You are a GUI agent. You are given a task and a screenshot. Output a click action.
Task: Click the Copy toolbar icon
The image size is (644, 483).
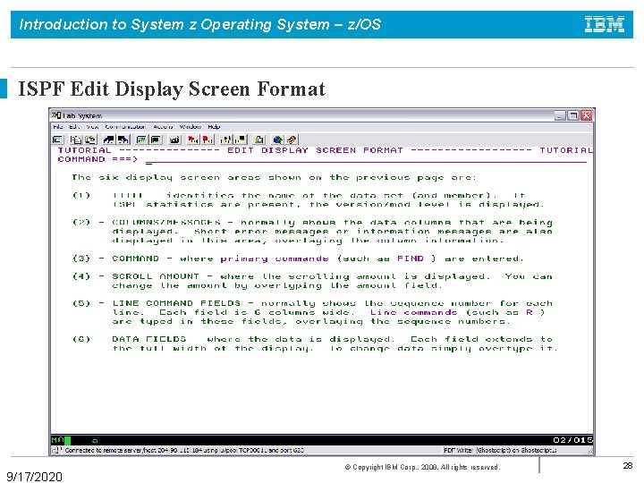76,140
